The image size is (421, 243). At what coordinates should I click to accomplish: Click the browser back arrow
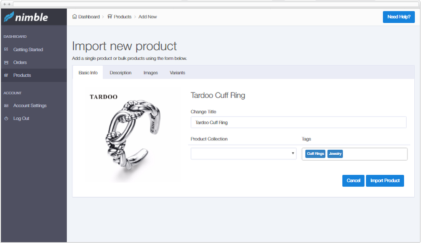(x=5, y=4)
